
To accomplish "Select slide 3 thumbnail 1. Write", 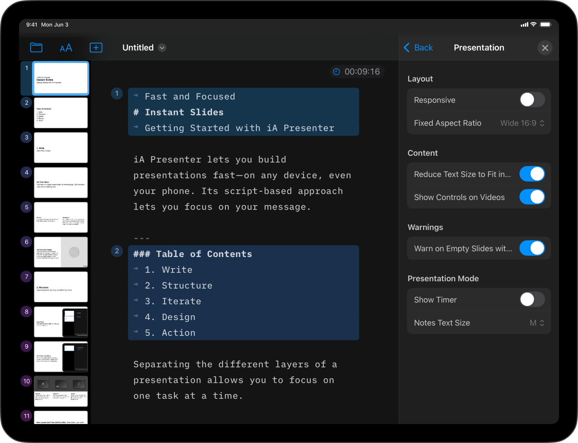I will point(61,148).
